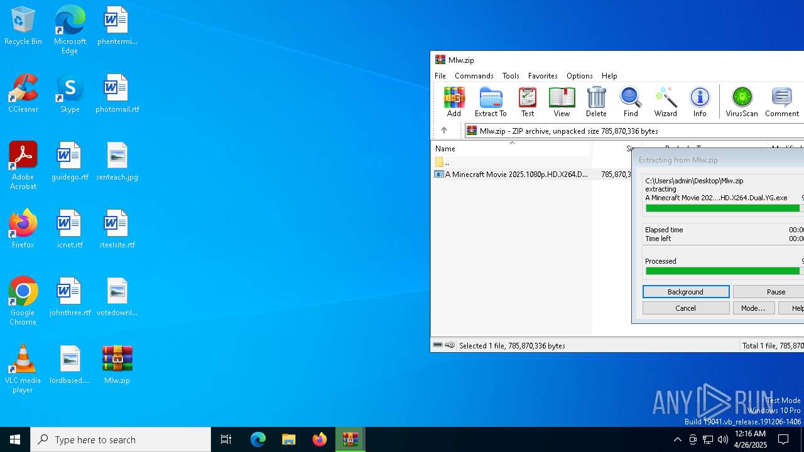Select the Google Chrome desktop shortcut

pyautogui.click(x=23, y=301)
